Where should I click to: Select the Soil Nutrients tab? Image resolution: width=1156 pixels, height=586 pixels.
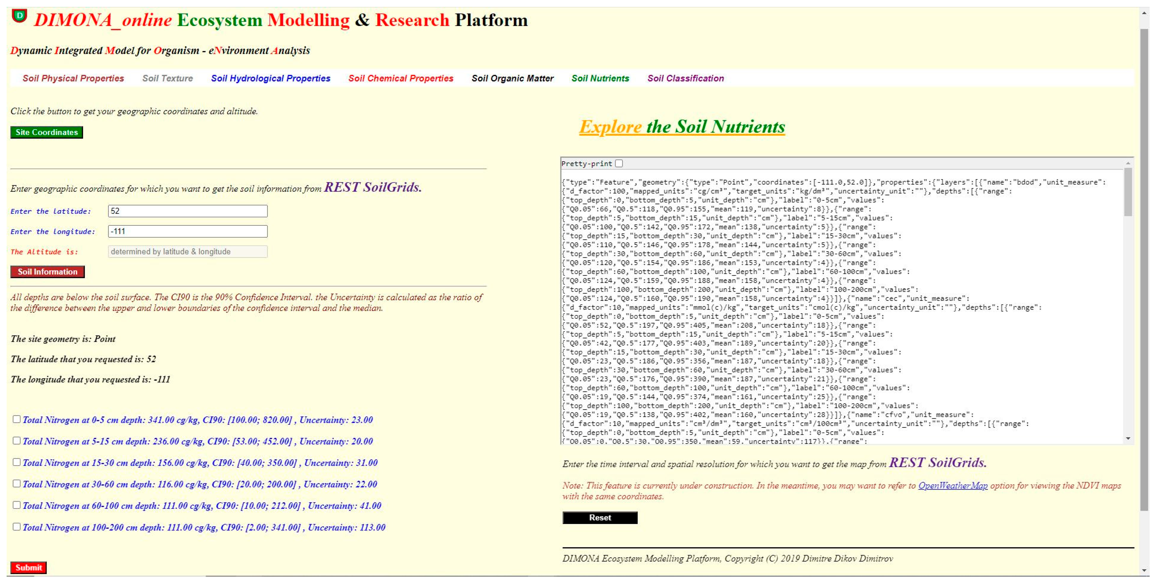pyautogui.click(x=600, y=78)
